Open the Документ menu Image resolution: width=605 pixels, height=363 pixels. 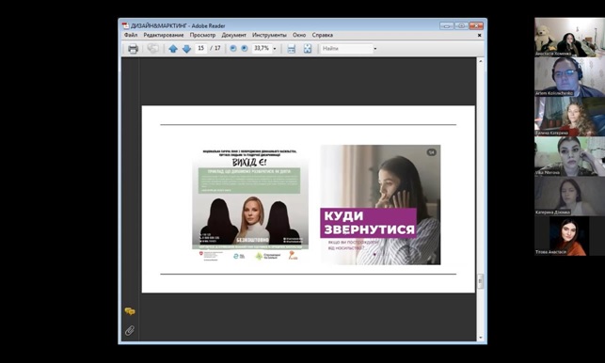[x=234, y=35]
